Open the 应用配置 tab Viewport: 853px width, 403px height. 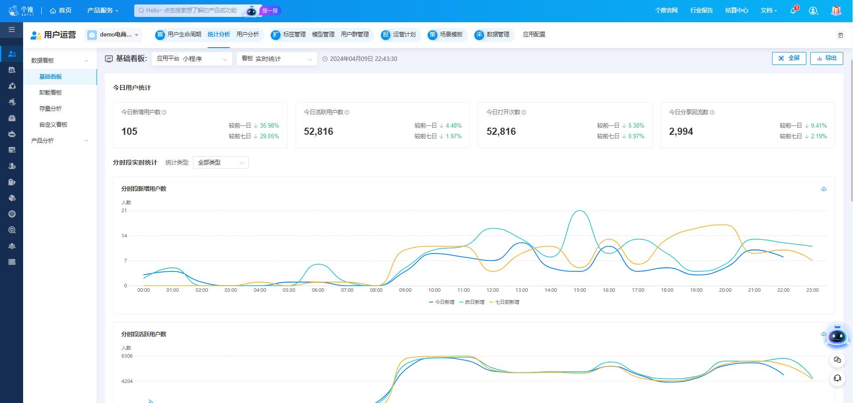(x=534, y=34)
